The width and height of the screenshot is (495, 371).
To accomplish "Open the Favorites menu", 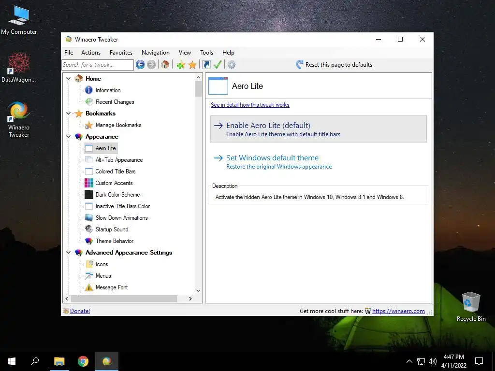I will (x=121, y=52).
